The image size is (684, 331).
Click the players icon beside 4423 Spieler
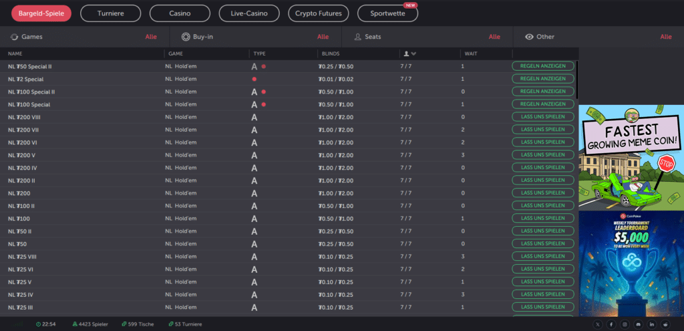pos(75,324)
